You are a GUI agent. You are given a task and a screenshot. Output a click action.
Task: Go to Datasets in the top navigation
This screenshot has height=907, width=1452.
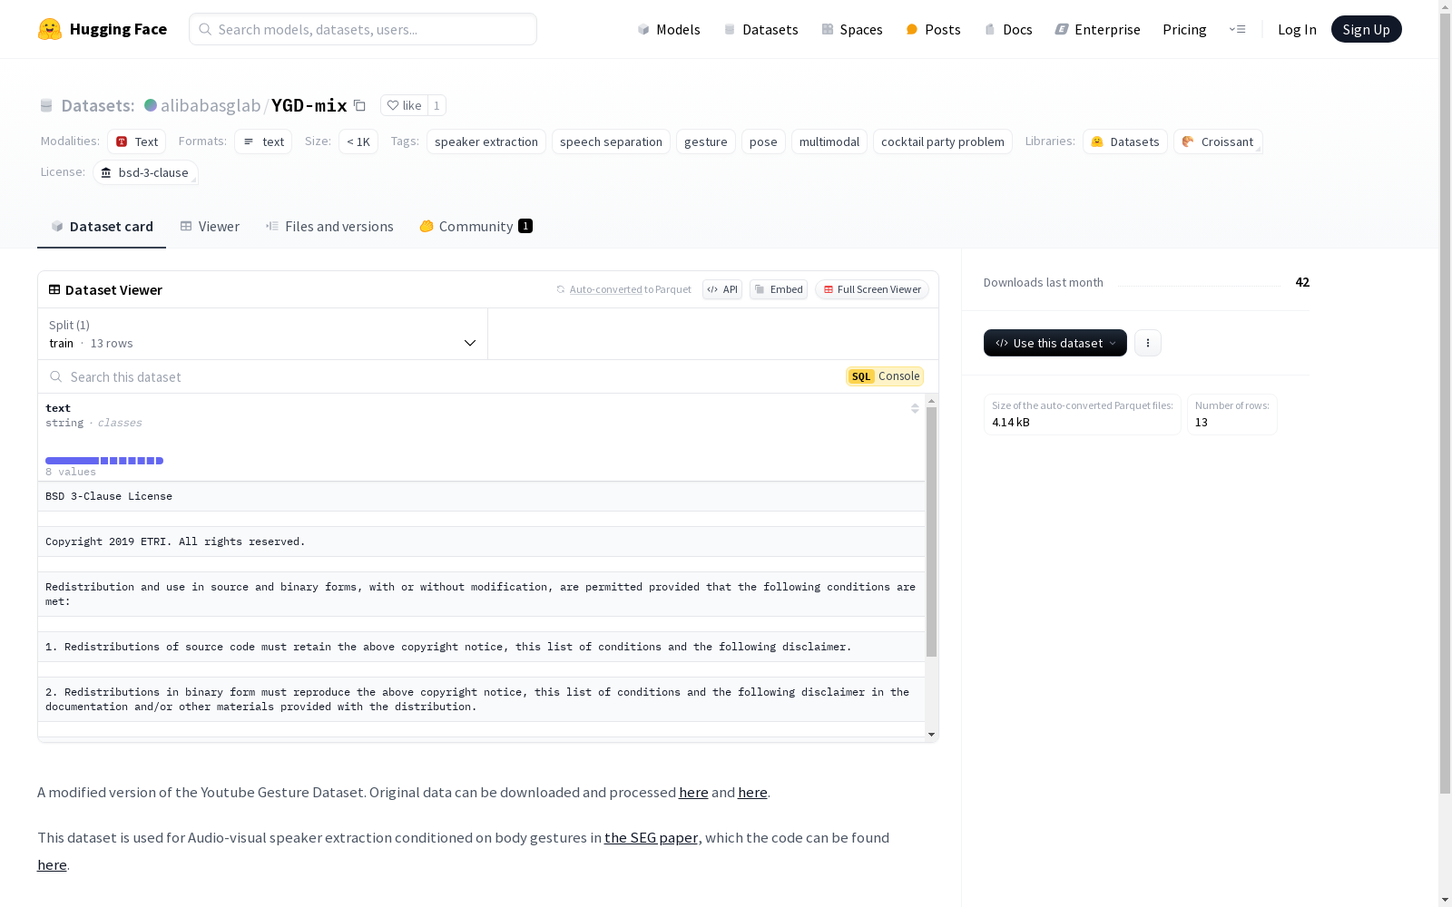760,29
